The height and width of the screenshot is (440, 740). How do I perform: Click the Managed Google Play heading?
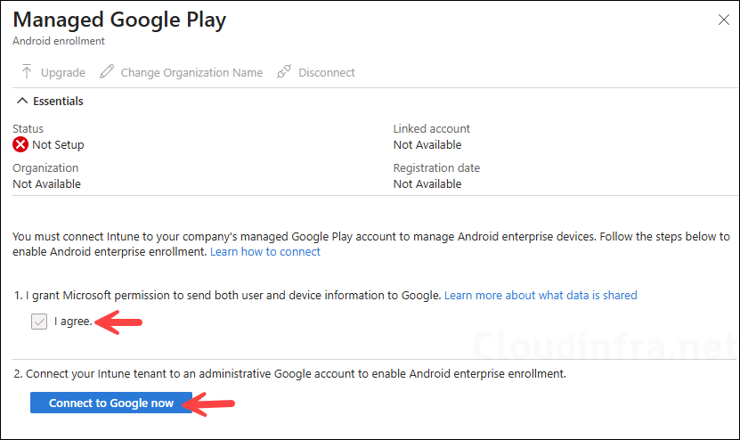point(119,20)
